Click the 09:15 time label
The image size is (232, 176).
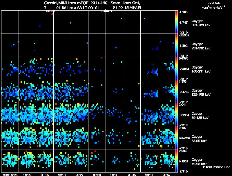(x=45, y=175)
